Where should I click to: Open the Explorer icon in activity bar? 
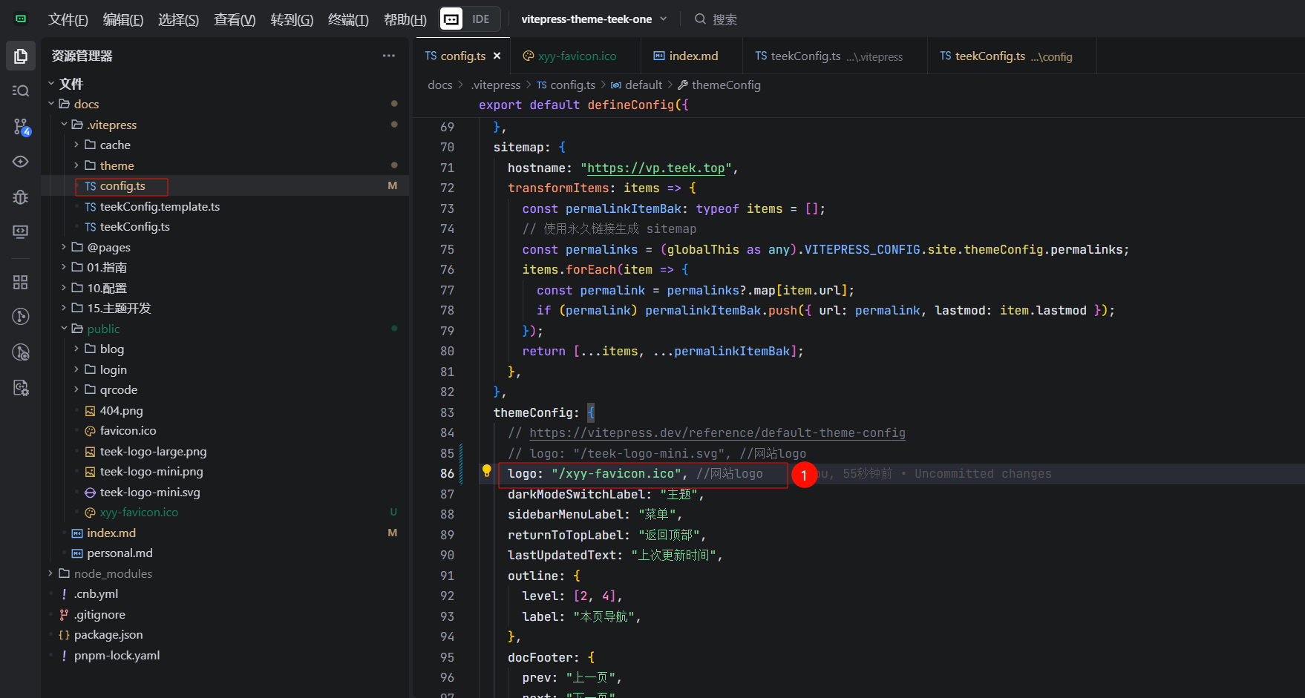[x=21, y=56]
